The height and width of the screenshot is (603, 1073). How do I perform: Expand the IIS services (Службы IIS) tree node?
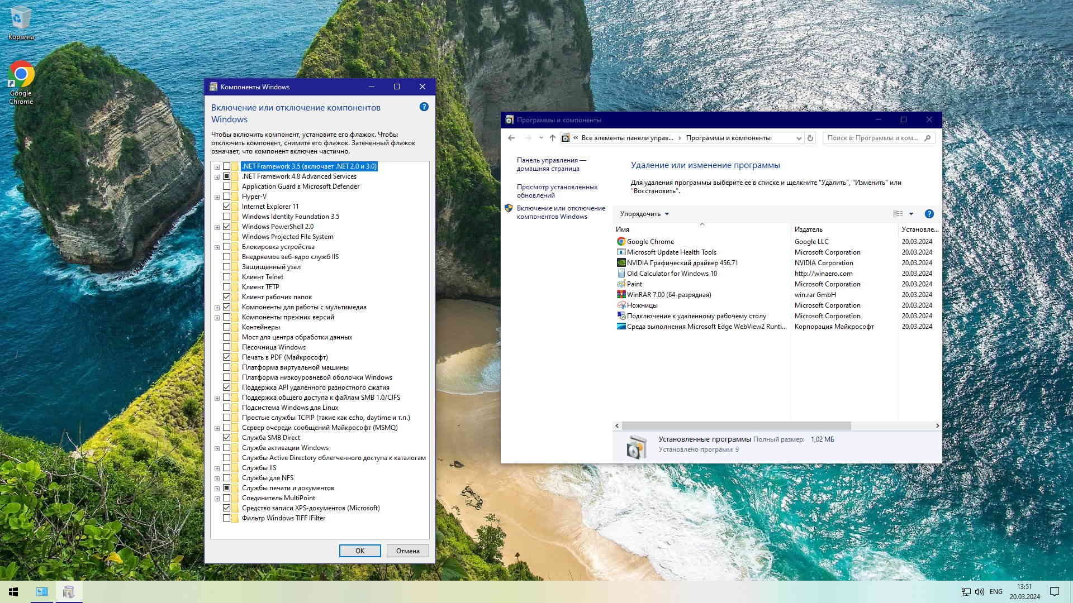click(217, 468)
